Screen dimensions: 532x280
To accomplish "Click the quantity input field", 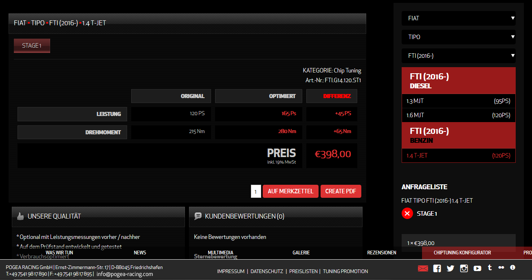I will pyautogui.click(x=256, y=191).
